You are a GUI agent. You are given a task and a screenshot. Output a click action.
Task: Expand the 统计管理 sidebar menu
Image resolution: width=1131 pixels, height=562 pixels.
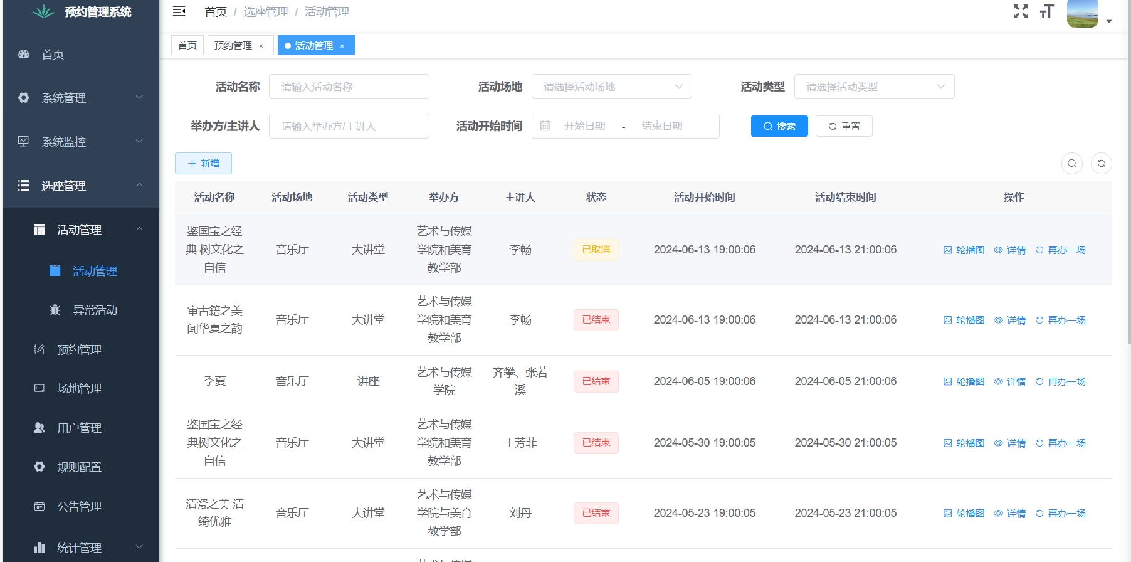(x=81, y=548)
